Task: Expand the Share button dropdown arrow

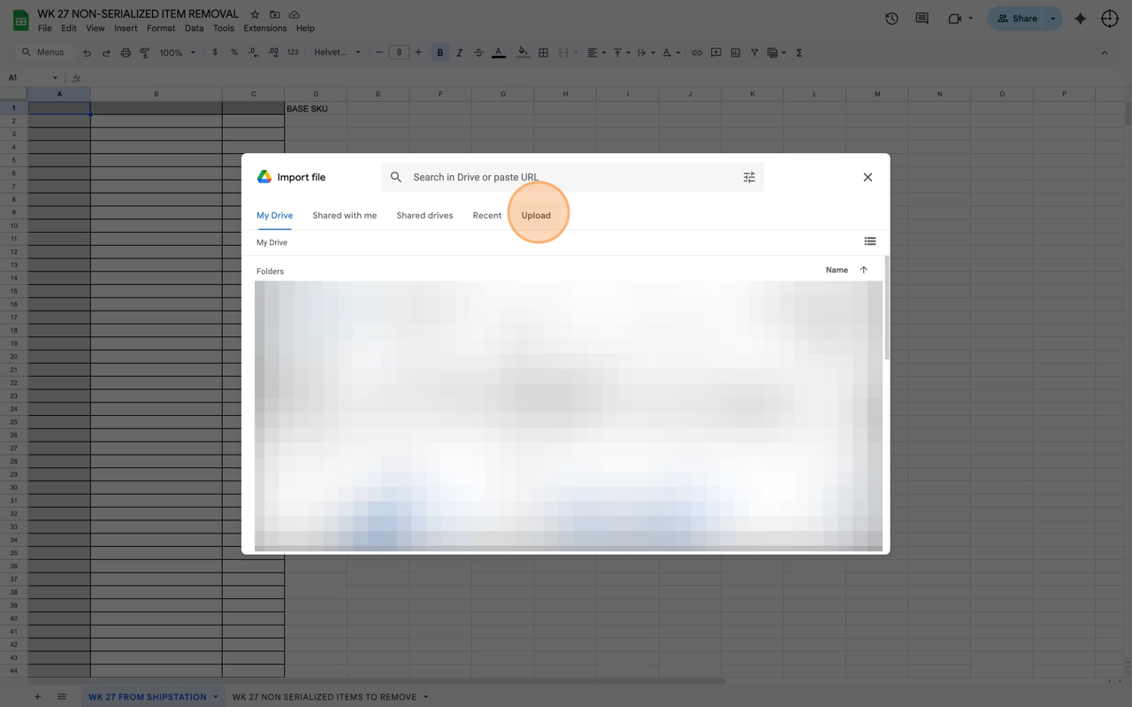Action: tap(1052, 19)
